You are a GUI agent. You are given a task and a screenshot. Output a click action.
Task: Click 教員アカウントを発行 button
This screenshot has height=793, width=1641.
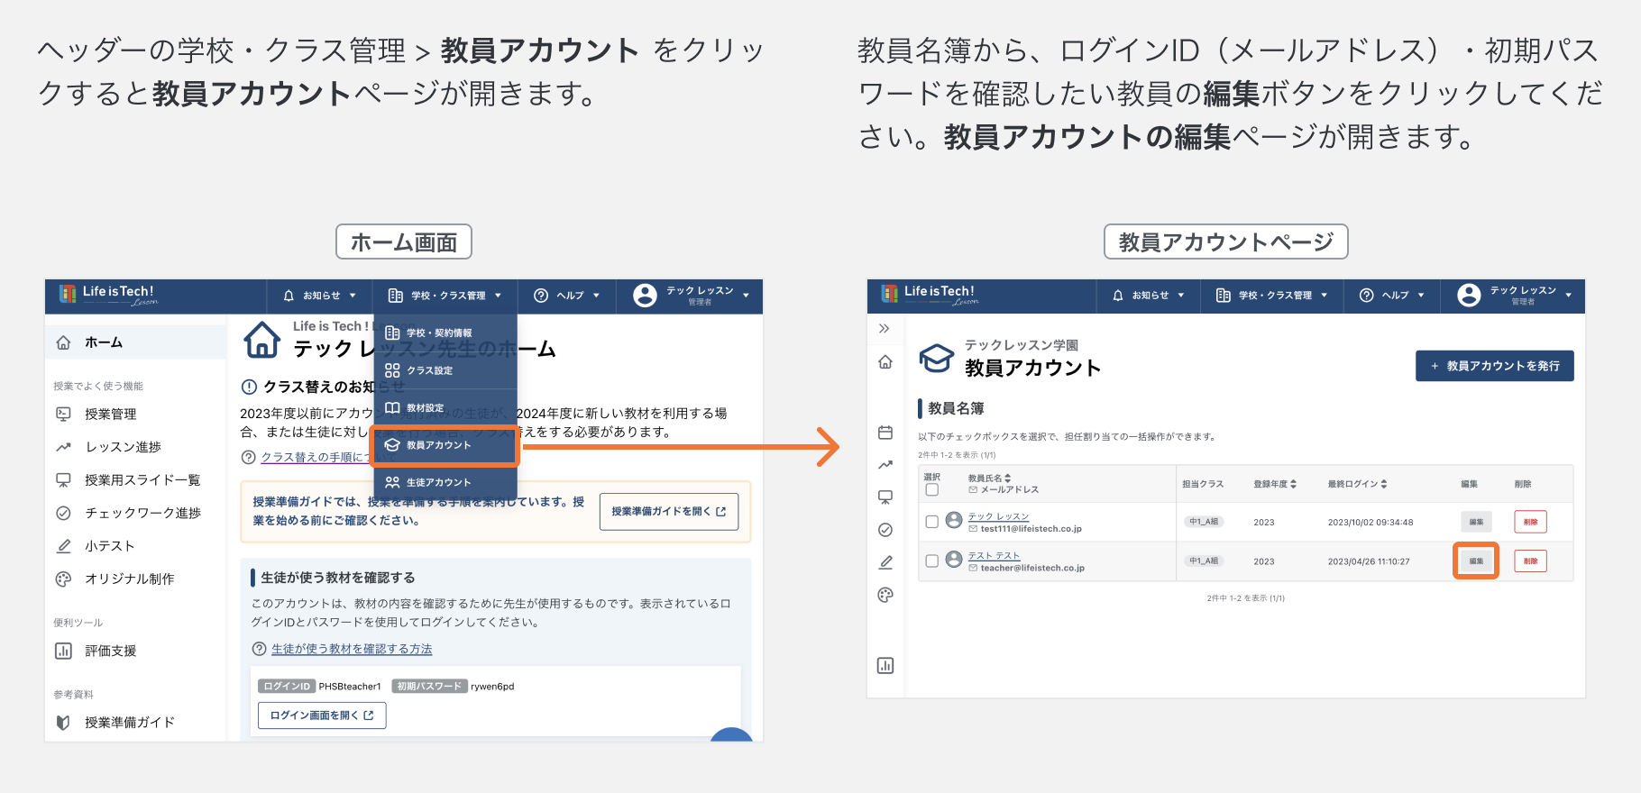pos(1495,366)
